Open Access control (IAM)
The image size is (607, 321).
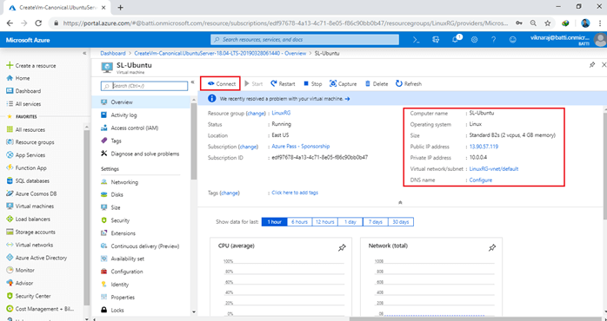tap(130, 128)
